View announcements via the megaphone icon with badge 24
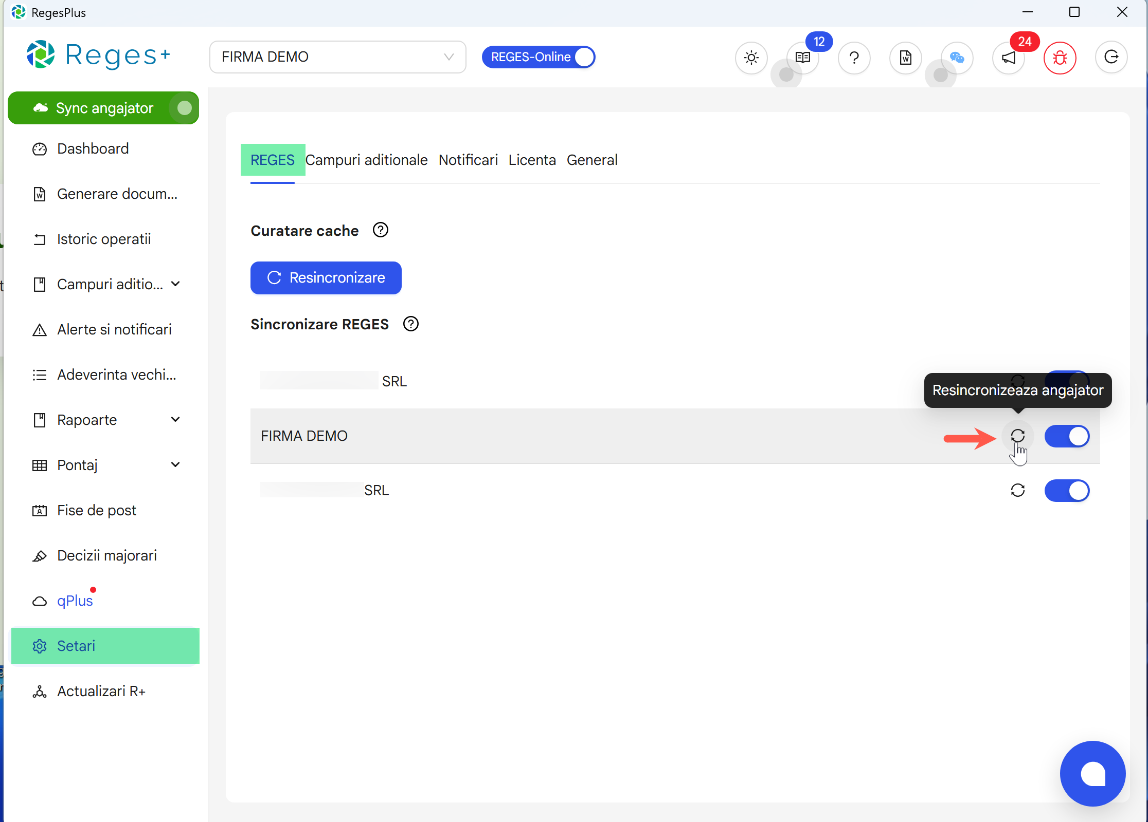Image resolution: width=1148 pixels, height=822 pixels. click(x=1008, y=58)
